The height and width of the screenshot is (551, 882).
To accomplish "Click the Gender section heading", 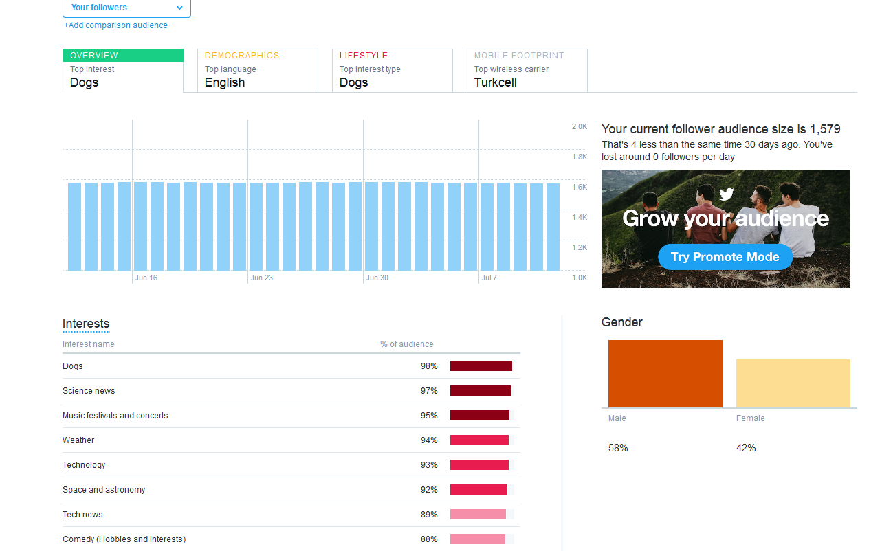I will coord(622,322).
